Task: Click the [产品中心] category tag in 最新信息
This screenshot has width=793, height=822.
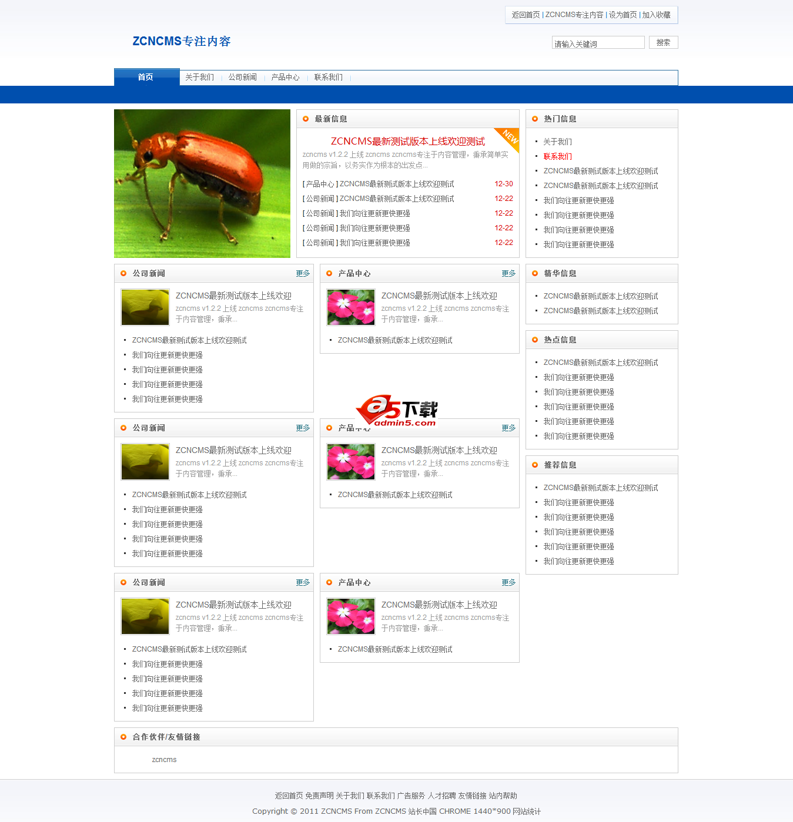Action: pyautogui.click(x=320, y=184)
